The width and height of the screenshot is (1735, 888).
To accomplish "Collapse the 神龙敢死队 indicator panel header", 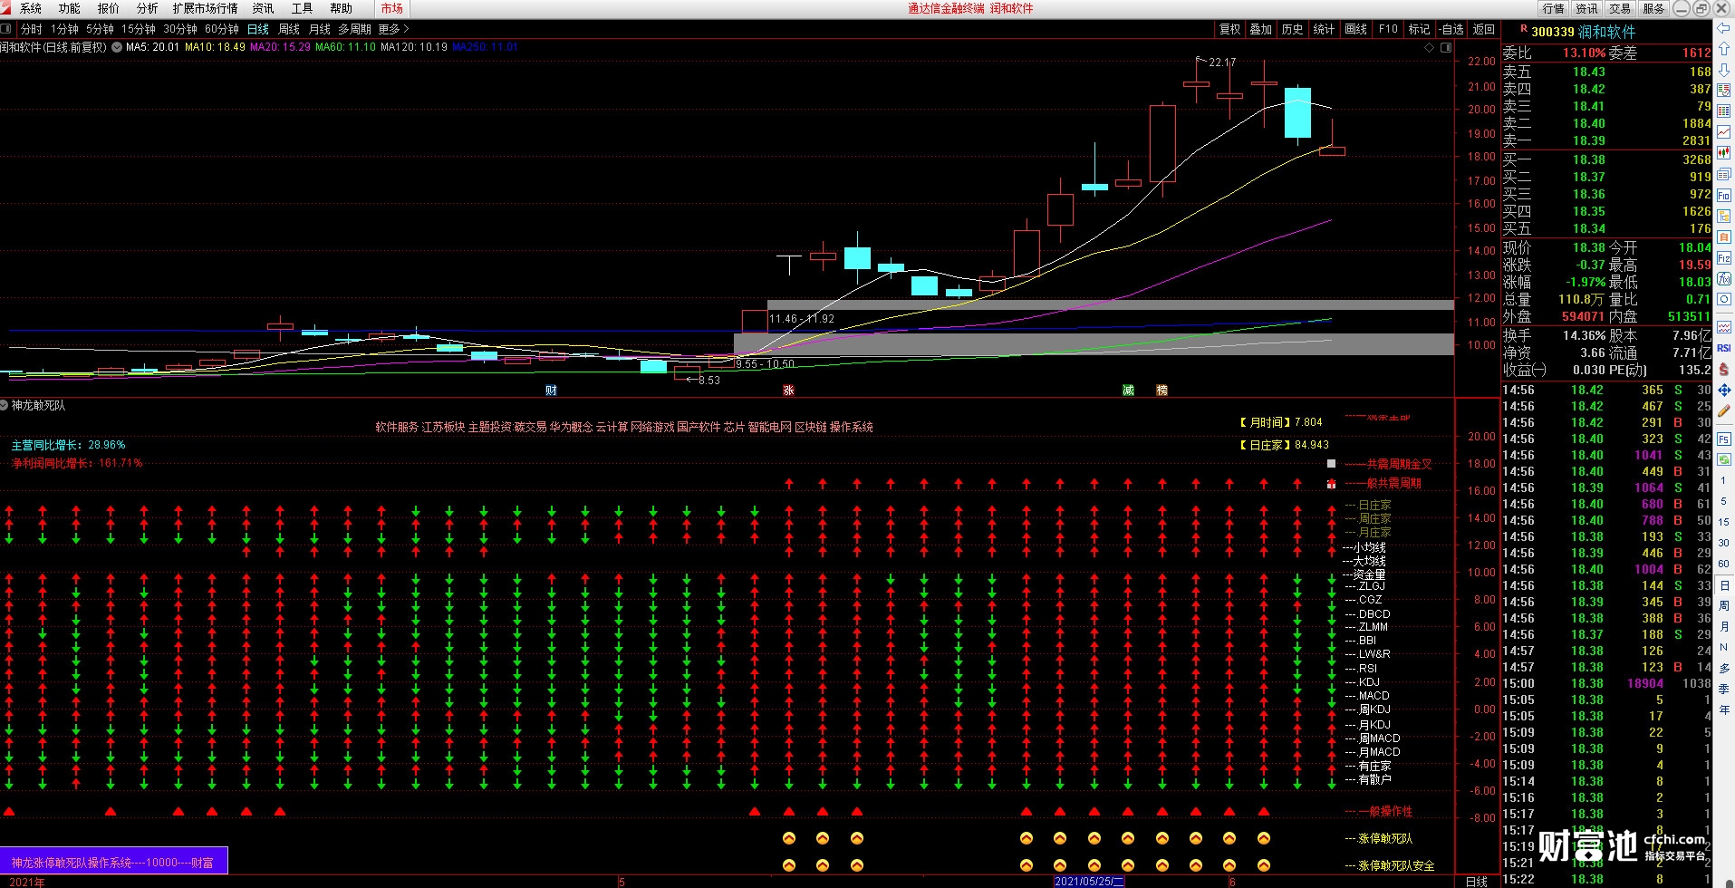I will click(5, 406).
